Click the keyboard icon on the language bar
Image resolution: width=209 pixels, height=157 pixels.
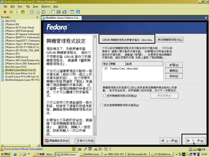[80, 149]
